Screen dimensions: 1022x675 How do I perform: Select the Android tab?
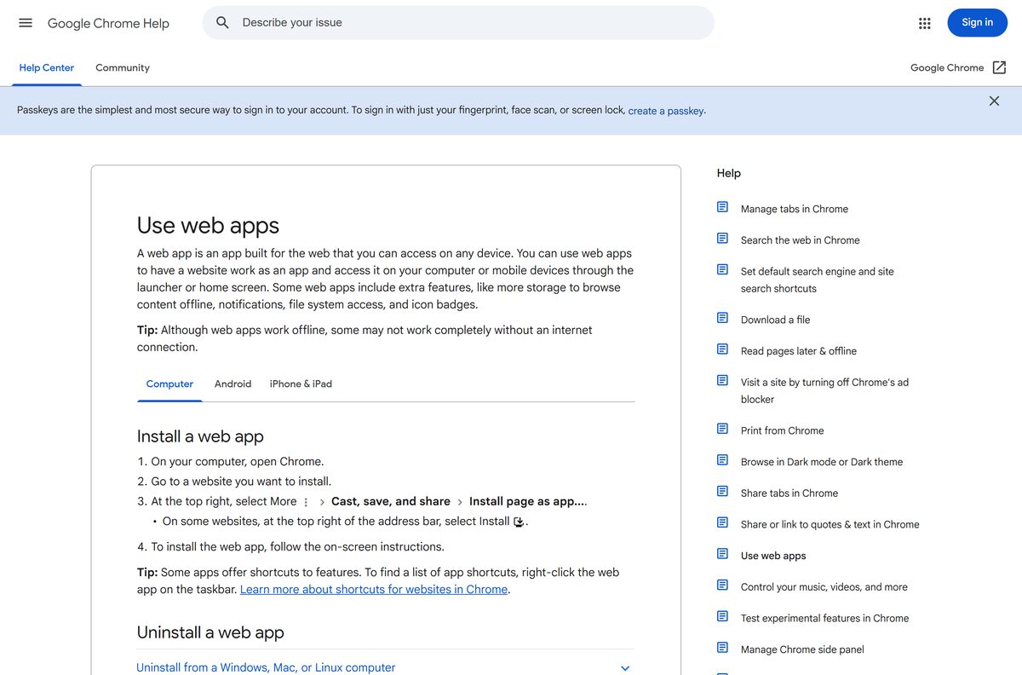(233, 384)
